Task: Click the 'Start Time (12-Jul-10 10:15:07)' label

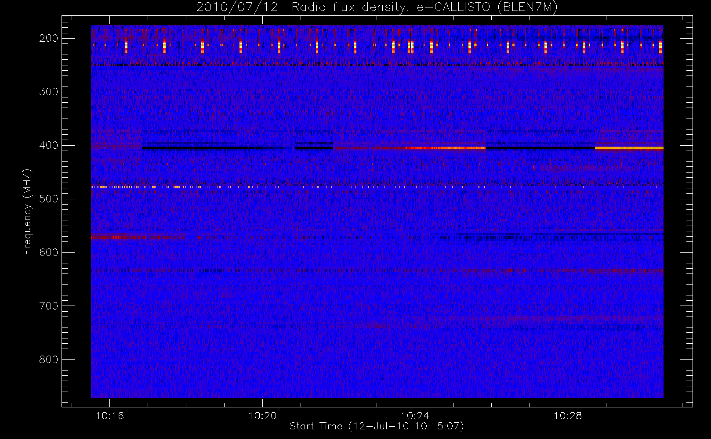Action: pyautogui.click(x=377, y=426)
